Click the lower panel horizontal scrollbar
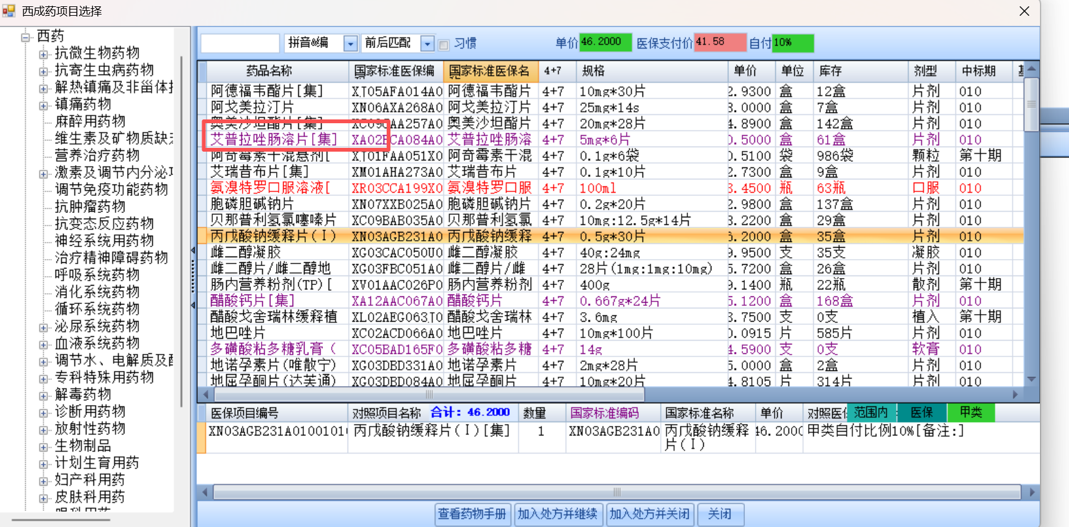 point(617,492)
